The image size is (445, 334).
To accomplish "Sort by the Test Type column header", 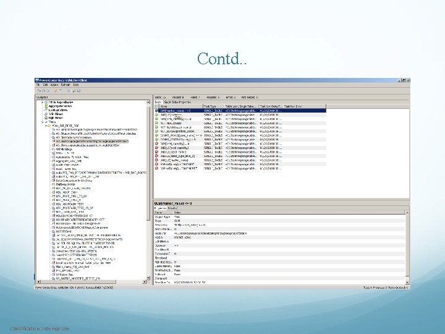I will click(214, 106).
